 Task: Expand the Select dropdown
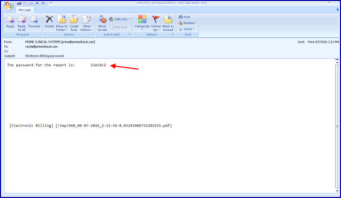click(186, 29)
